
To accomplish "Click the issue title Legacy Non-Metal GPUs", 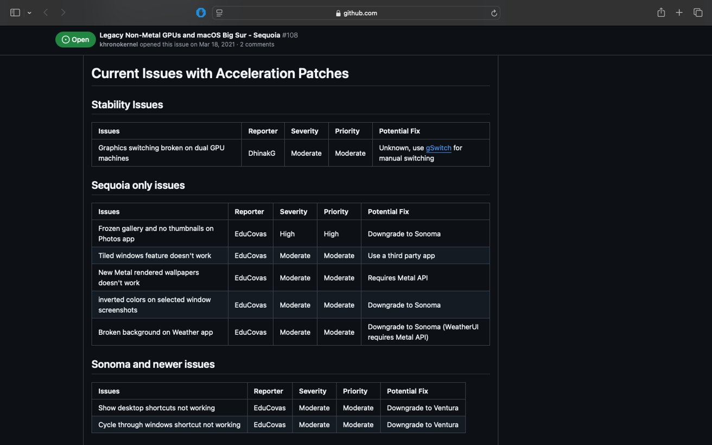I will pyautogui.click(x=189, y=35).
